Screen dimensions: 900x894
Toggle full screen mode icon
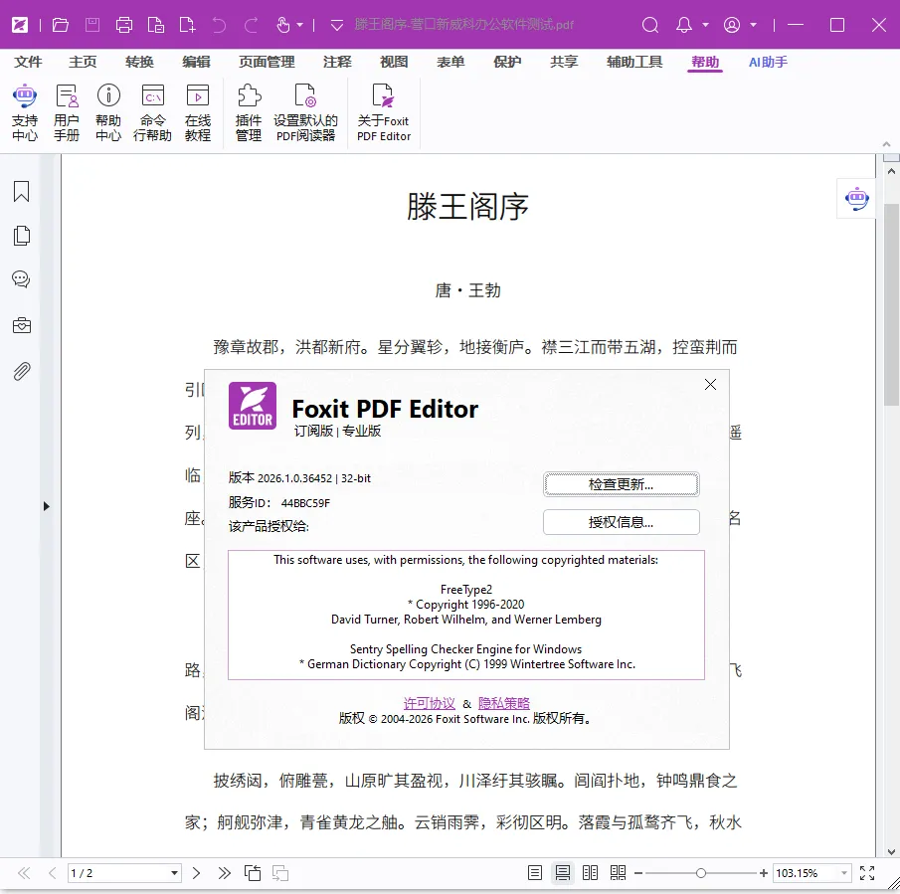(x=867, y=873)
